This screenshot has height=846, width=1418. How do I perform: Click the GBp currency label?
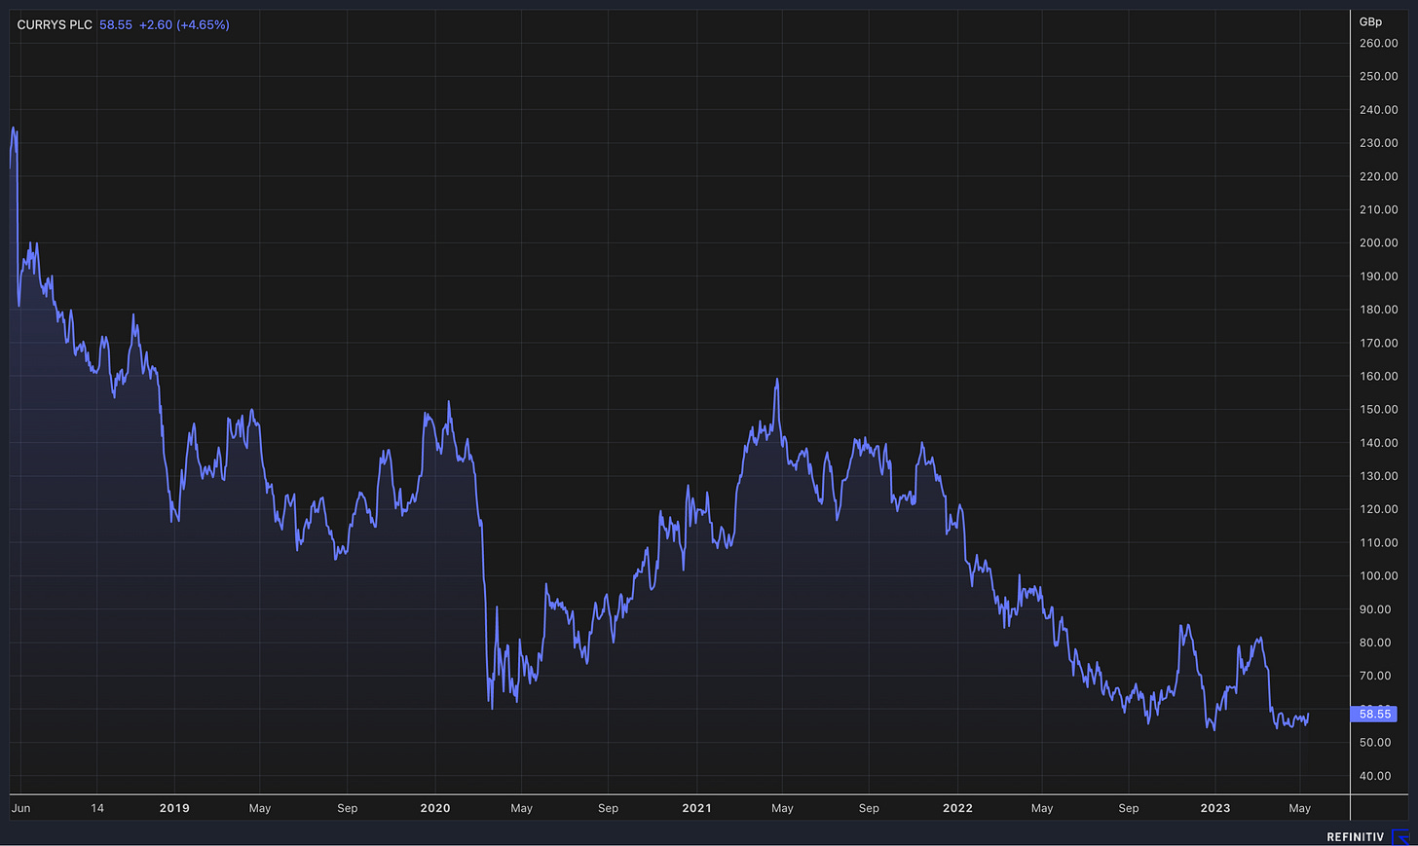pos(1370,21)
